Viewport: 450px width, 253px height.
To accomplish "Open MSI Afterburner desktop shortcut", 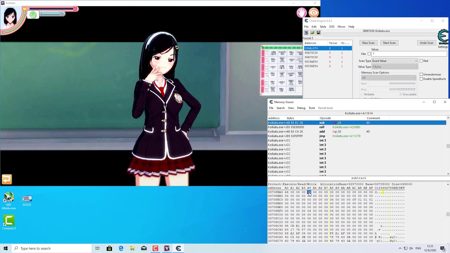I will pyautogui.click(x=9, y=201).
